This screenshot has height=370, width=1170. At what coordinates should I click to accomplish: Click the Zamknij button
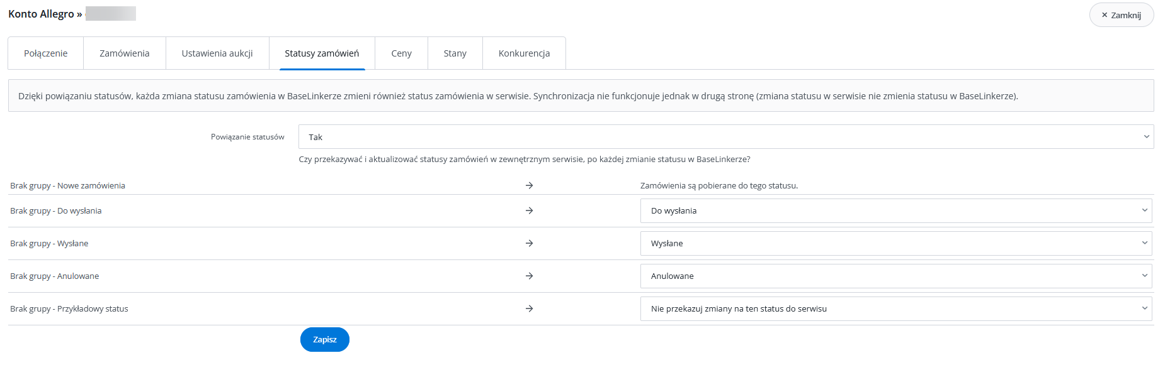1121,15
